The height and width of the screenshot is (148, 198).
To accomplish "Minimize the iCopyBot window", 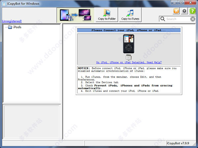I will 175,3.
